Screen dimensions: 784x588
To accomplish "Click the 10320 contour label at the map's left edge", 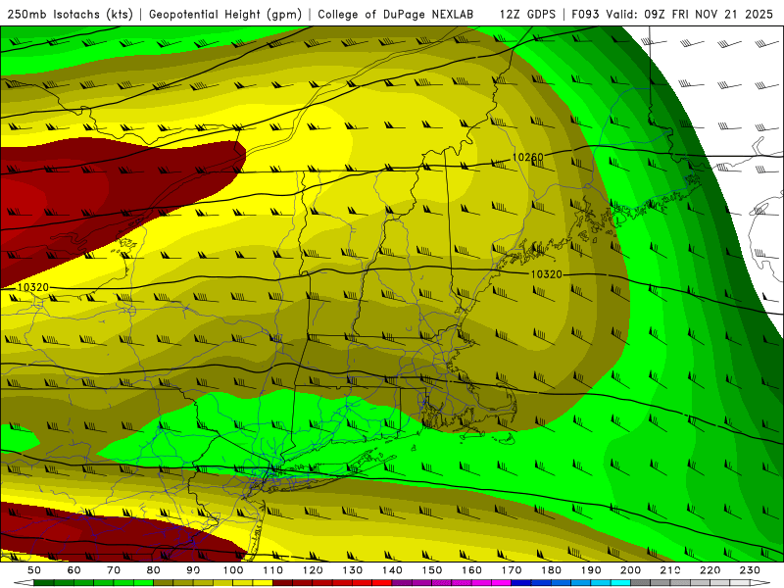I will 33,287.
